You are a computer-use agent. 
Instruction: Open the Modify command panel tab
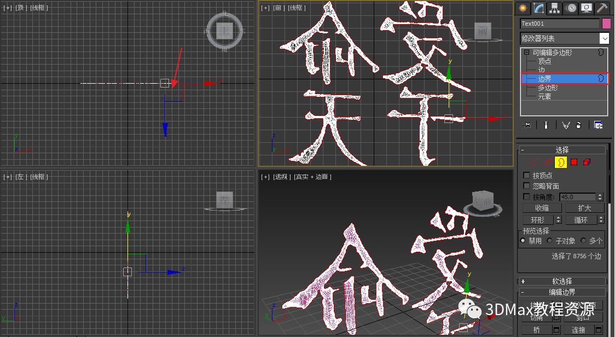(x=539, y=8)
